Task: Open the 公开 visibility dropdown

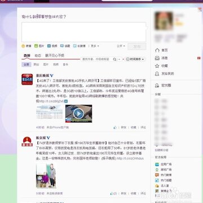Action: (x=121, y=46)
